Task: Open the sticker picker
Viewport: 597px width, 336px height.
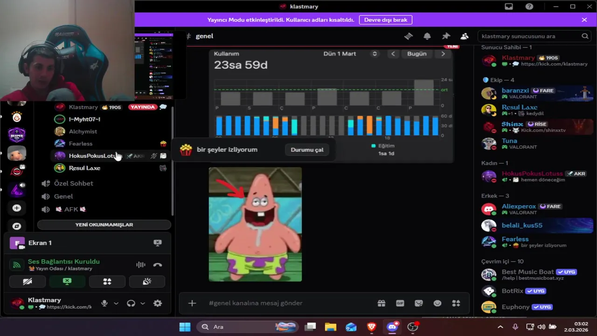Action: tap(419, 303)
